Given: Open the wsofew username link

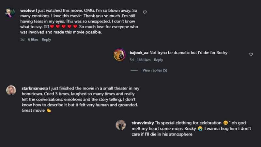Looking at the screenshot, I should (x=27, y=10).
